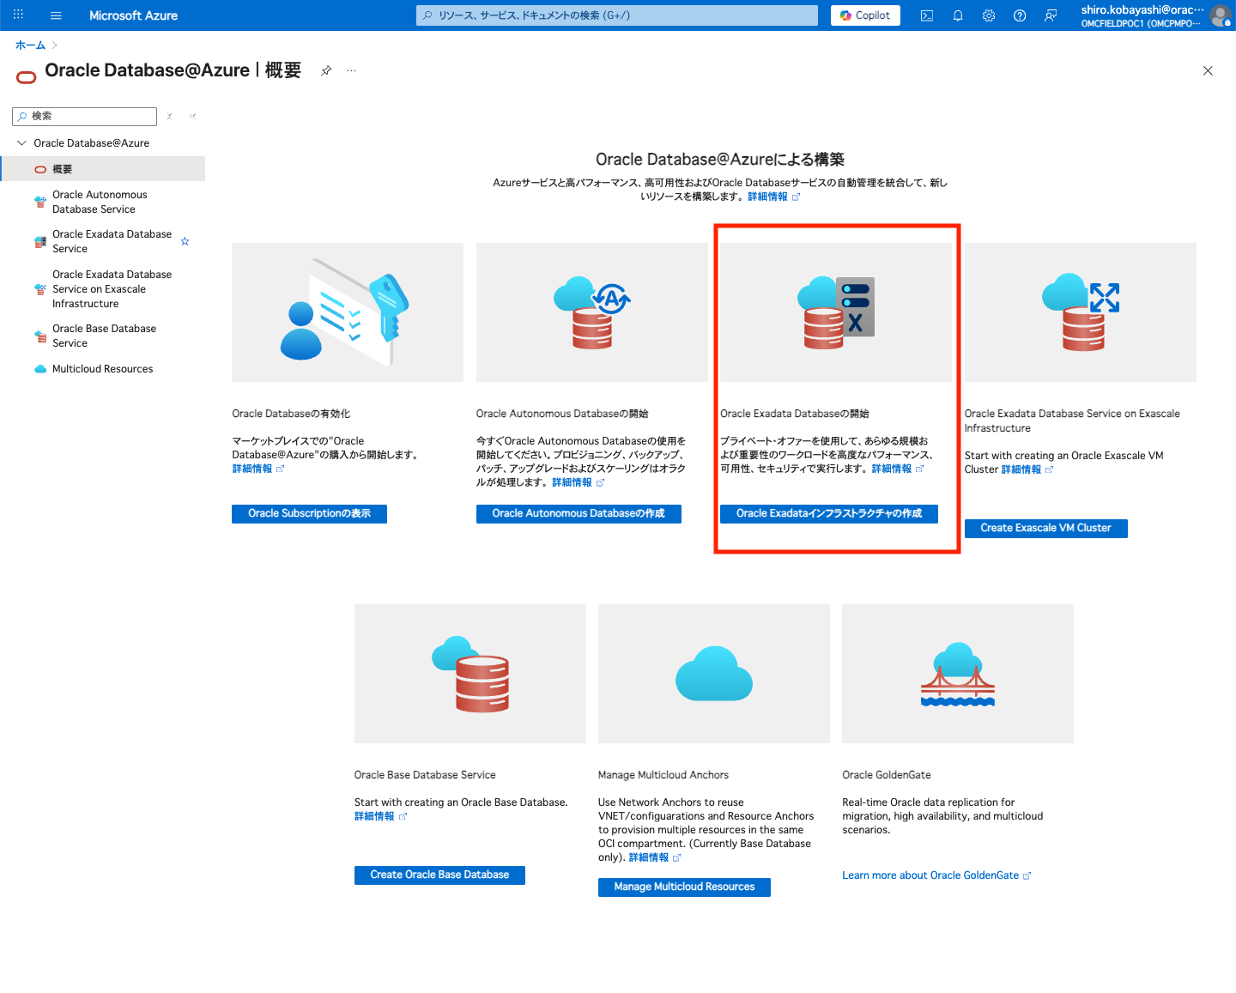This screenshot has width=1236, height=993.
Task: Open 詳細情報 link in Autonomous Database card
Action: [x=578, y=482]
